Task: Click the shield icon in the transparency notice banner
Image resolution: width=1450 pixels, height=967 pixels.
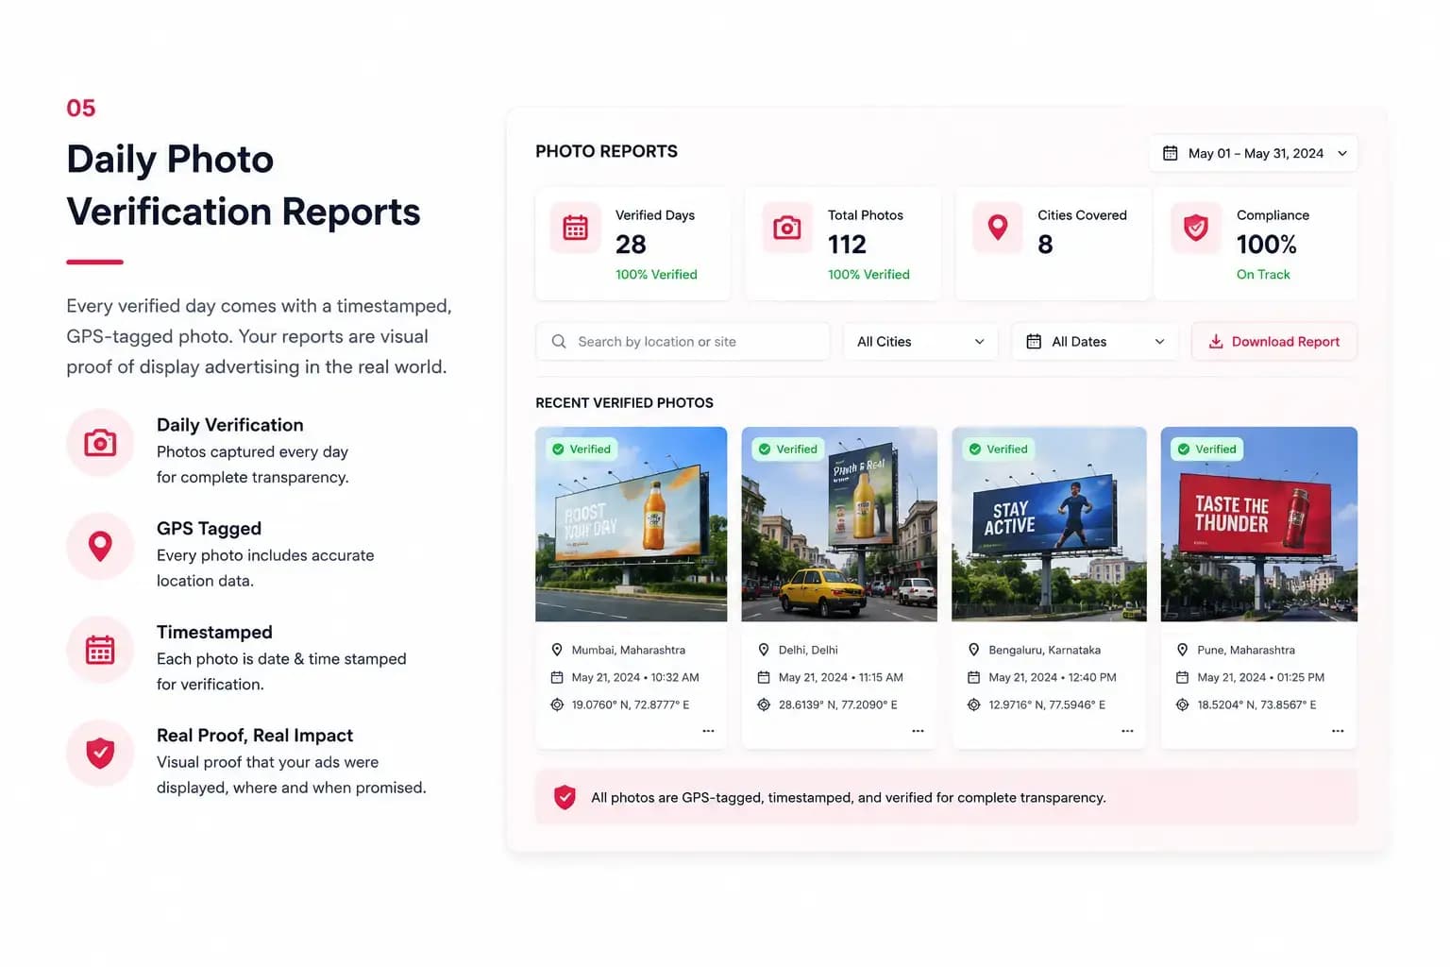Action: [x=565, y=797]
